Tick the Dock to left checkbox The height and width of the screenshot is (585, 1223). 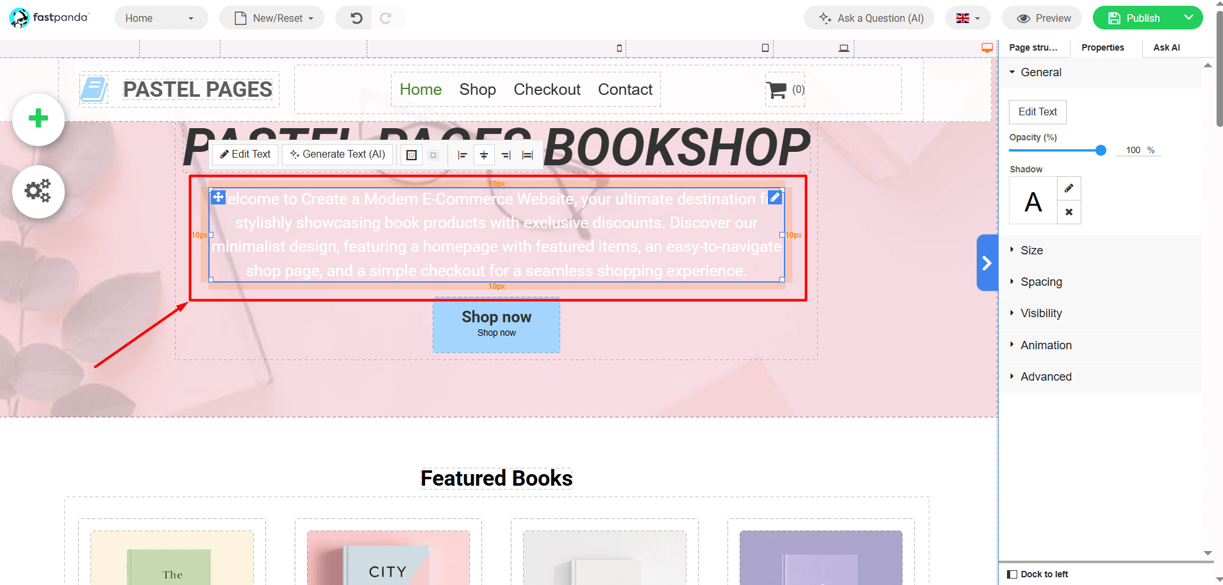pyautogui.click(x=1012, y=574)
